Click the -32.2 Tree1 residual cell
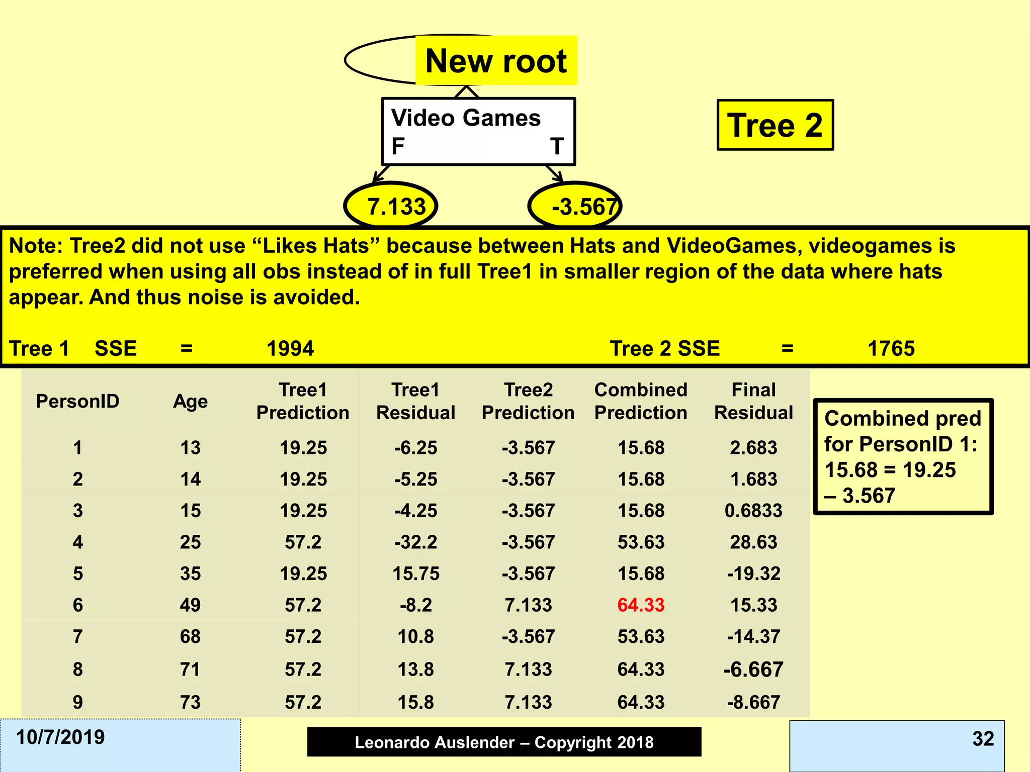1030x772 pixels. click(x=415, y=542)
